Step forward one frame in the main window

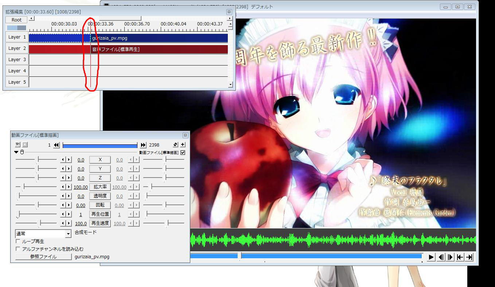[x=451, y=257]
